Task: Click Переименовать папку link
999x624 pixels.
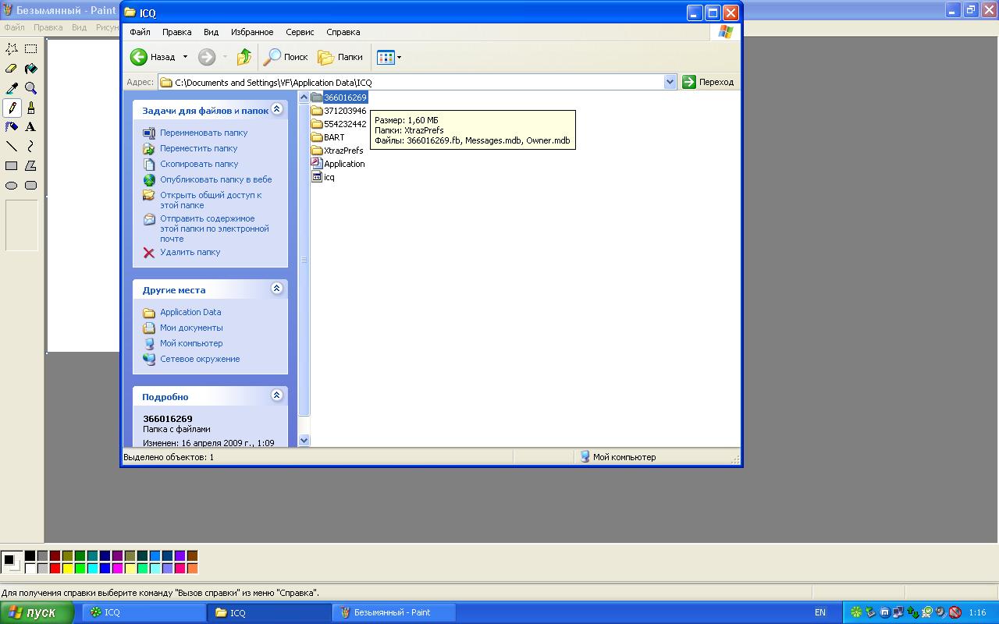Action: click(204, 133)
